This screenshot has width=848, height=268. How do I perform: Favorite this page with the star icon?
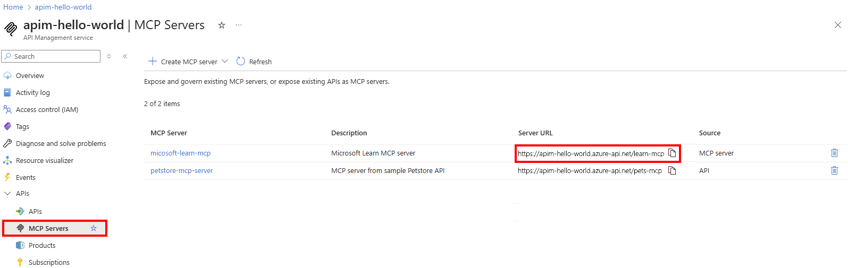click(222, 25)
